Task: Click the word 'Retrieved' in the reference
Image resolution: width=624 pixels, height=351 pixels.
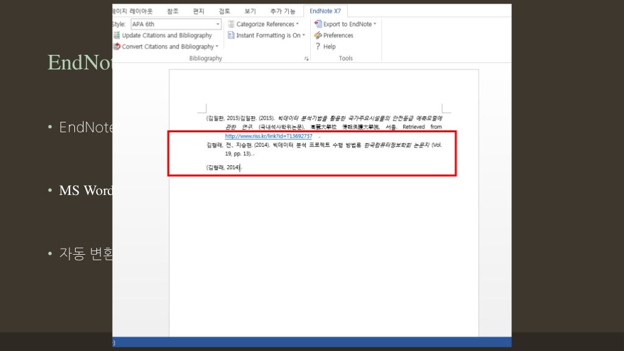Action: coord(414,127)
